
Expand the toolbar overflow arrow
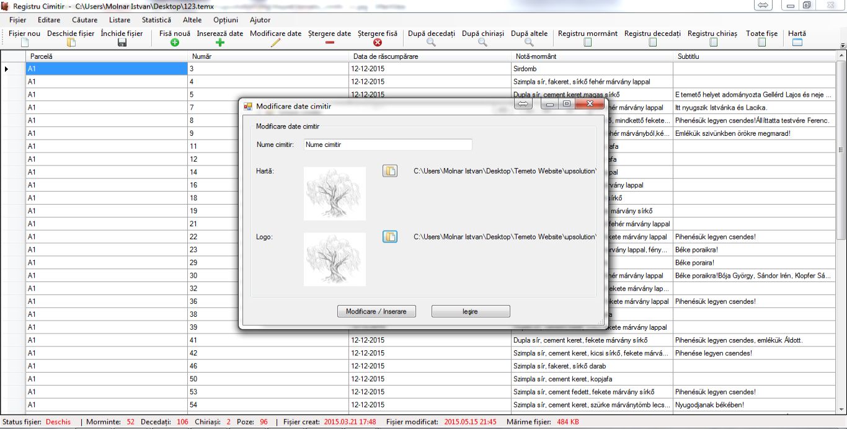pos(843,46)
